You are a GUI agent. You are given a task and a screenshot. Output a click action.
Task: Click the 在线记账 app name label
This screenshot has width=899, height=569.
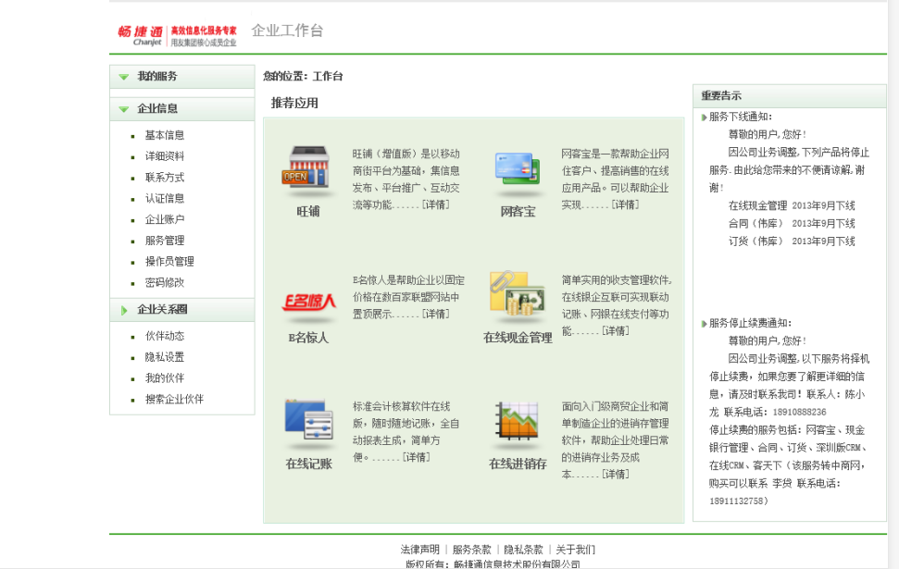(308, 464)
